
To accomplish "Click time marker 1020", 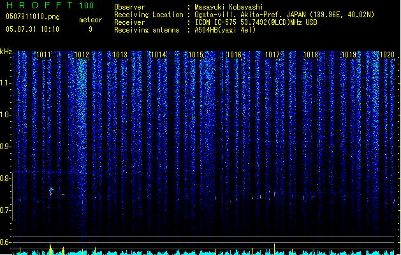I will pos(387,55).
